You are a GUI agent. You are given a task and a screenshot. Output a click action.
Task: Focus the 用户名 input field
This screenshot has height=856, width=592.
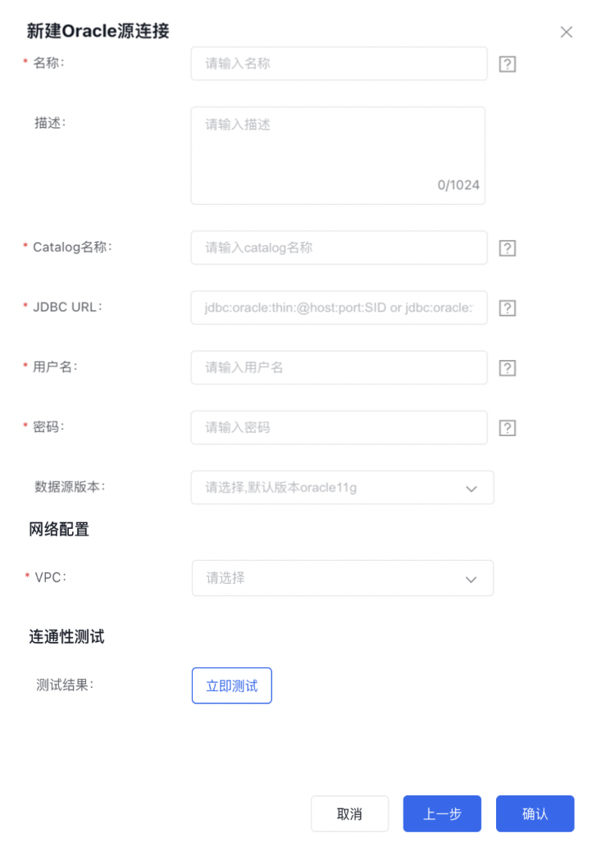[x=339, y=367]
